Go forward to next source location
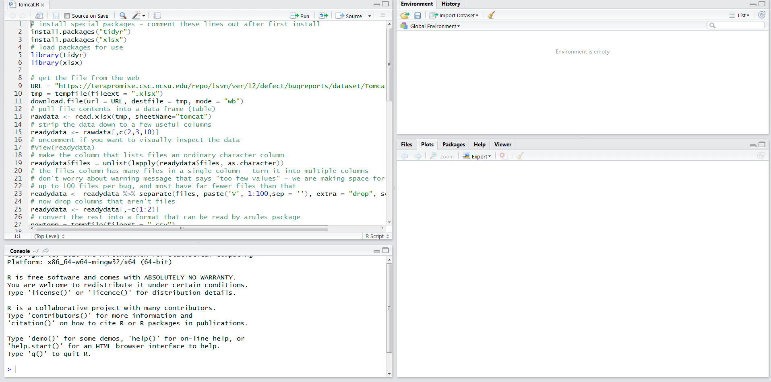This screenshot has width=771, height=382. click(x=23, y=16)
